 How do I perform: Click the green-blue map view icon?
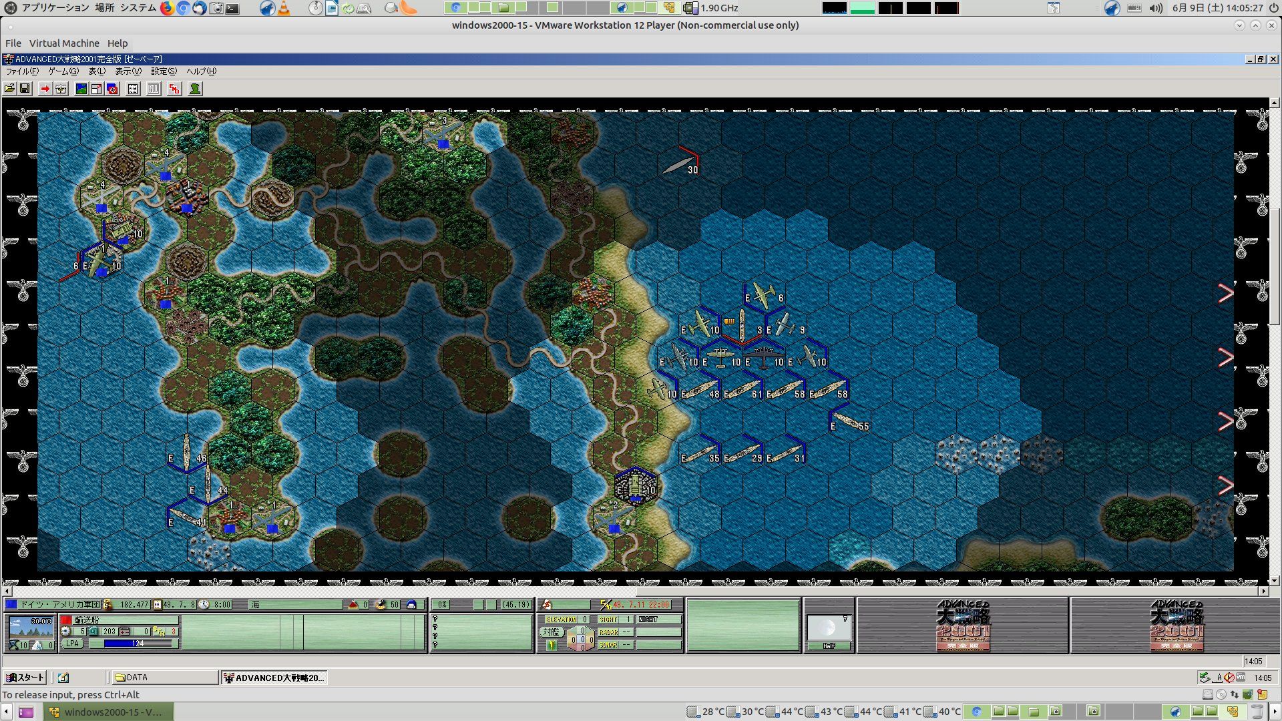[x=81, y=89]
